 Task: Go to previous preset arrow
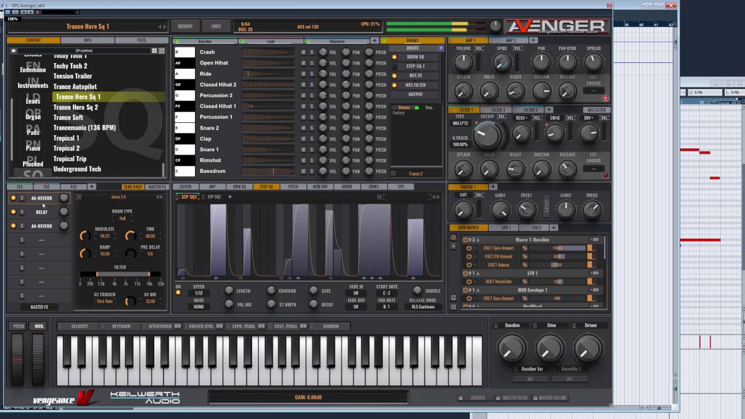[x=160, y=27]
